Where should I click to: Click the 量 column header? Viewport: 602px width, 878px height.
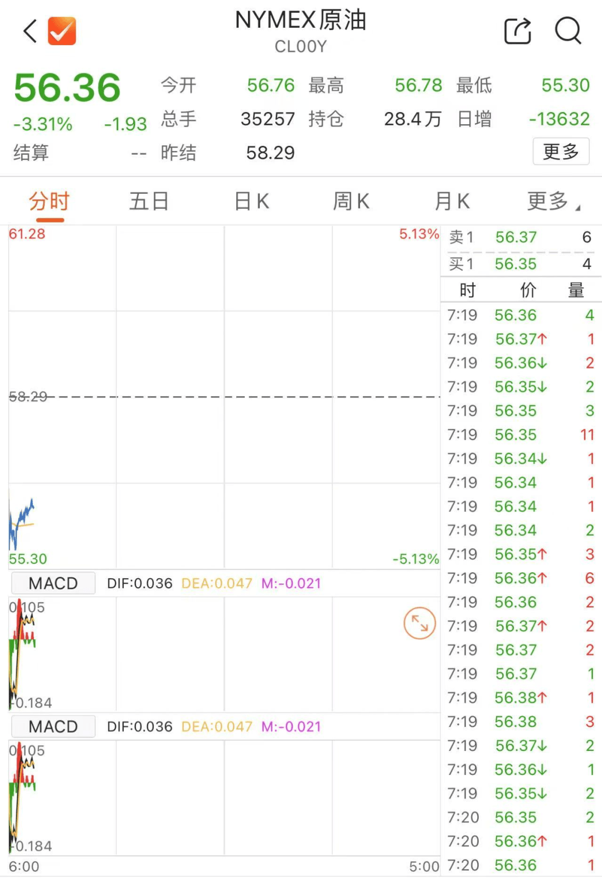(x=576, y=290)
